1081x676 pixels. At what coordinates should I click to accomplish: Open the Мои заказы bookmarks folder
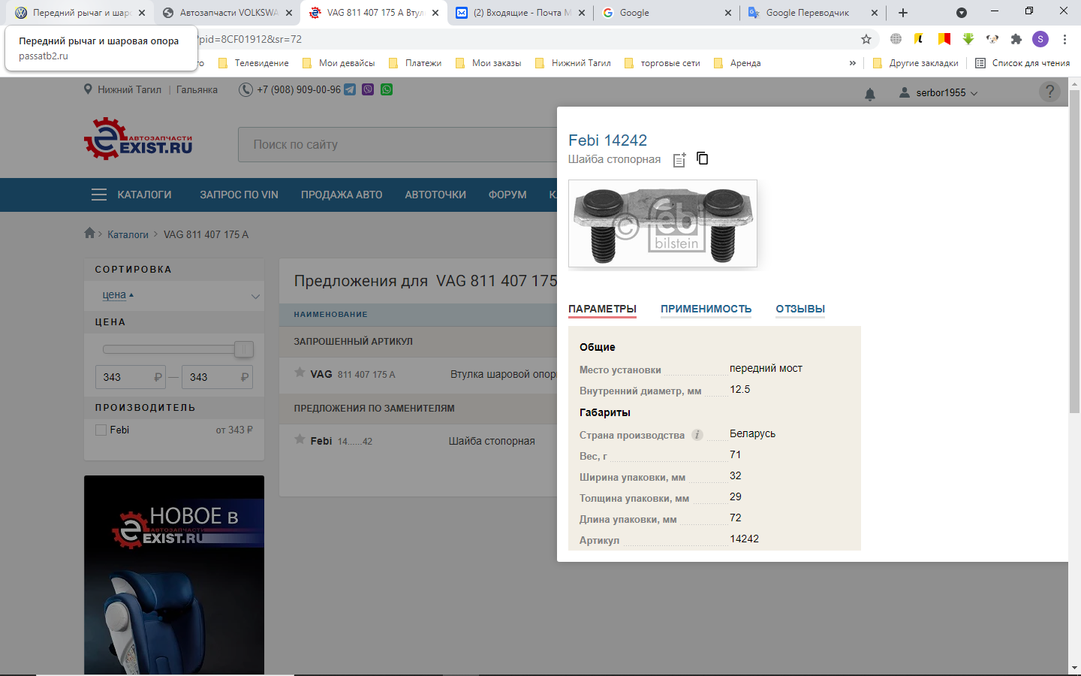(x=489, y=63)
